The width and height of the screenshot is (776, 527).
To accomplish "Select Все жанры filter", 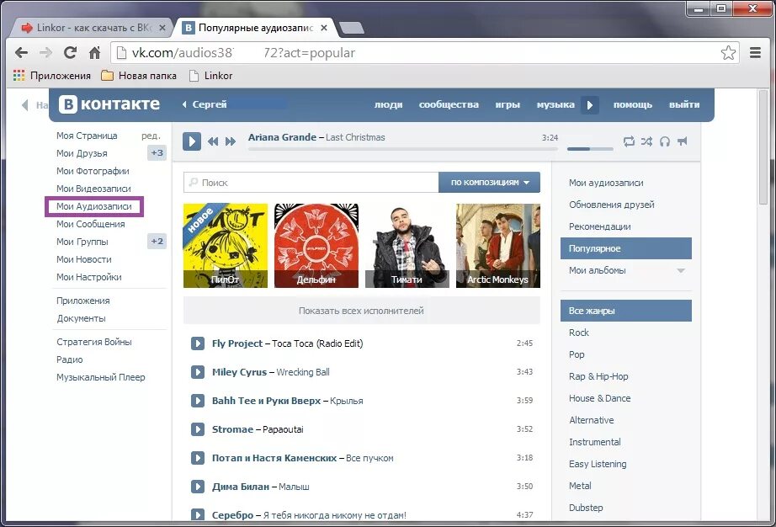I will point(625,311).
